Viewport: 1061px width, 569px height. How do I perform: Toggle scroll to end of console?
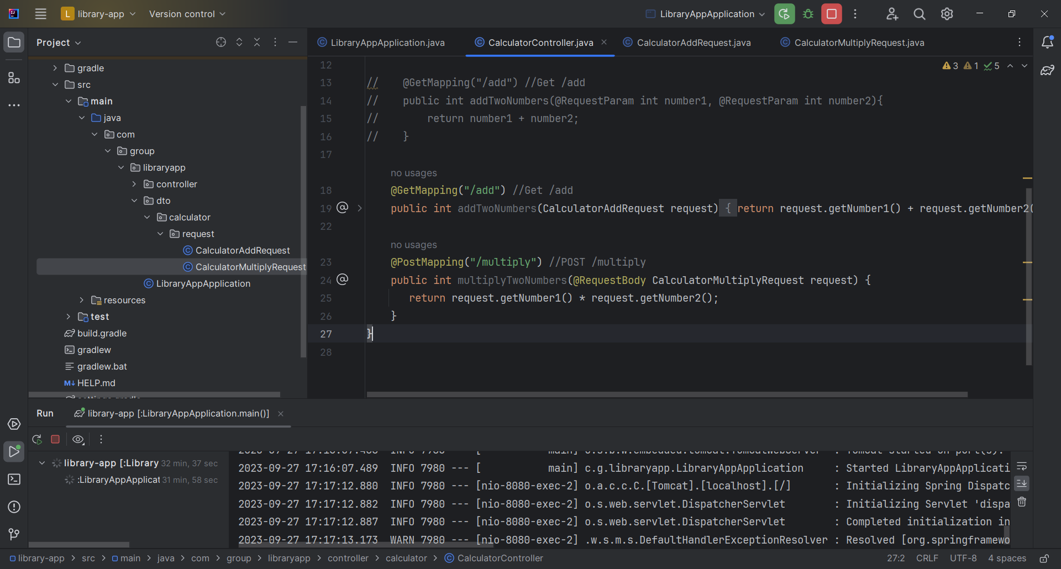coord(1022,484)
